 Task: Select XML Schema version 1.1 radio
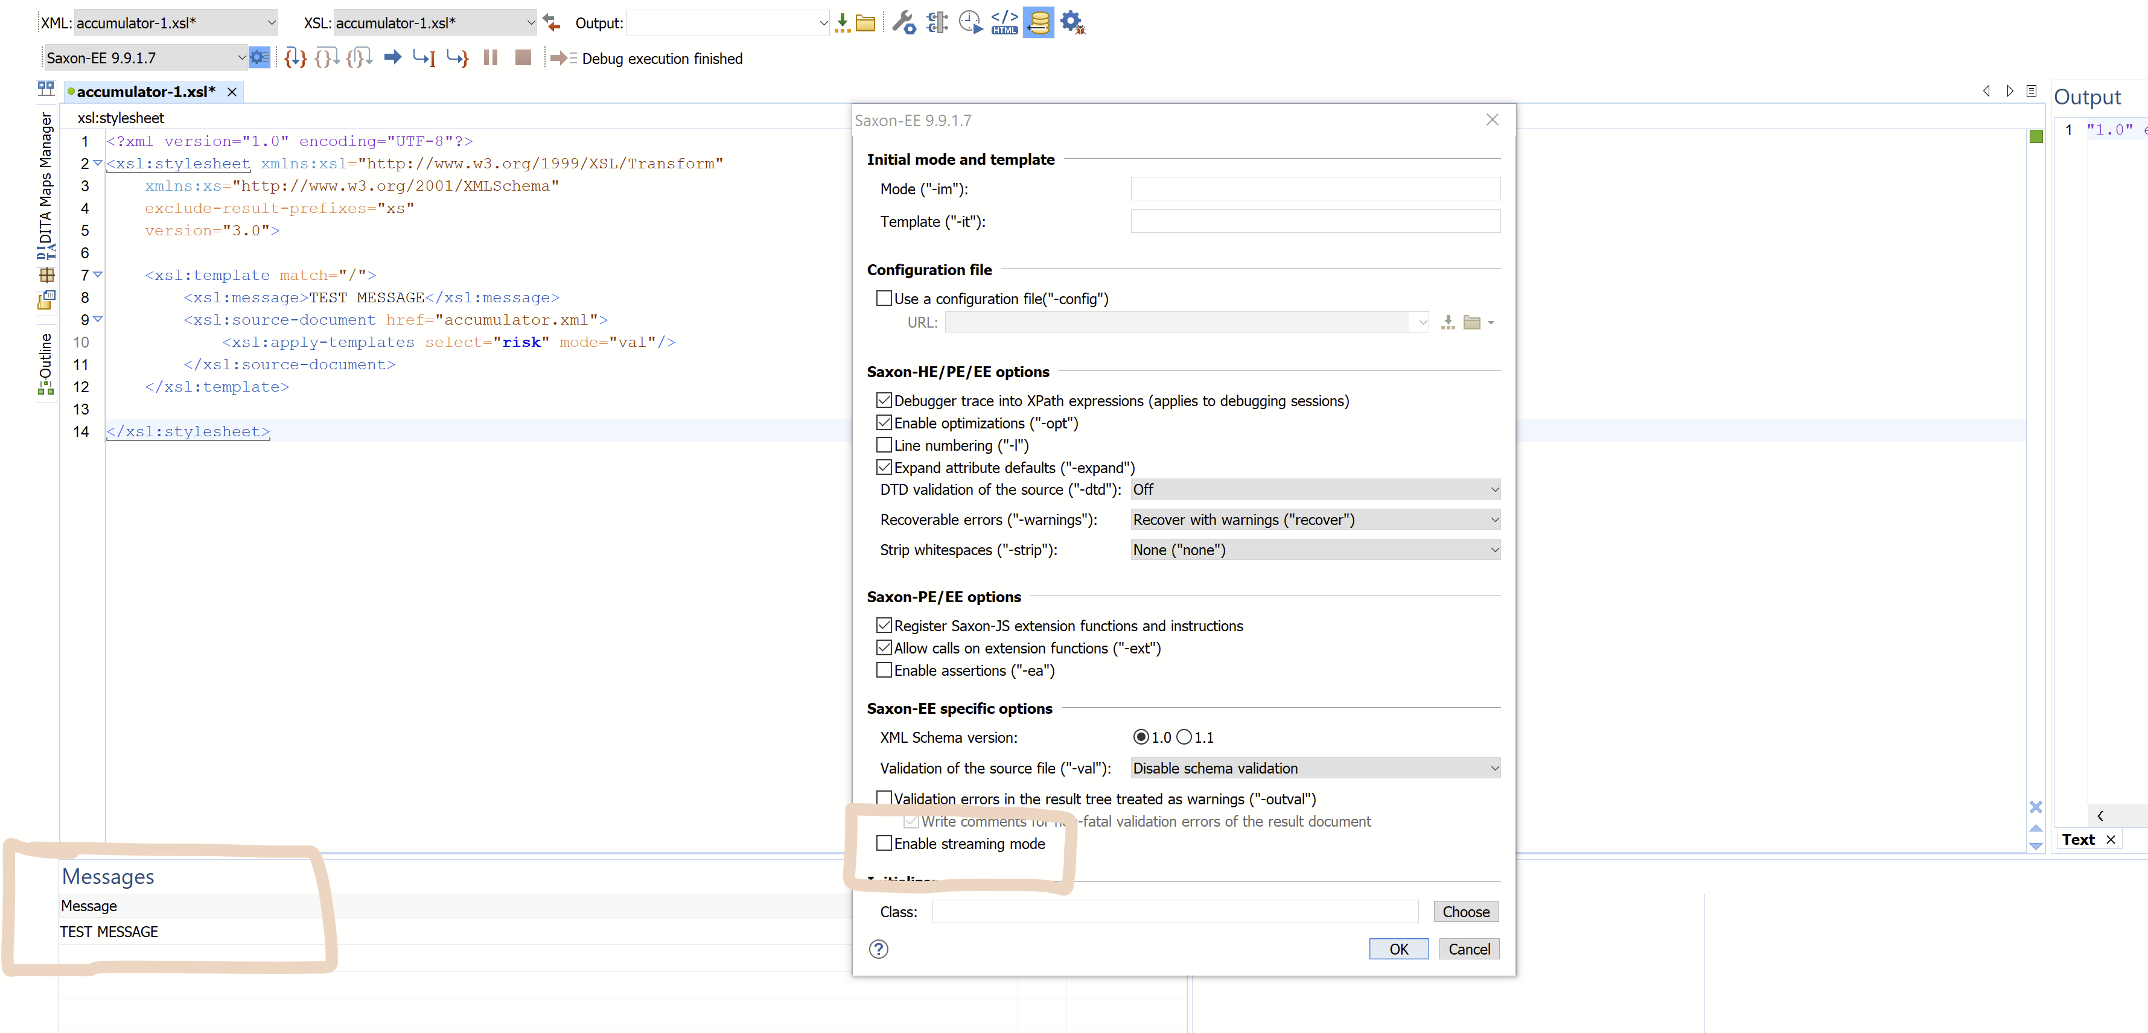pos(1184,737)
